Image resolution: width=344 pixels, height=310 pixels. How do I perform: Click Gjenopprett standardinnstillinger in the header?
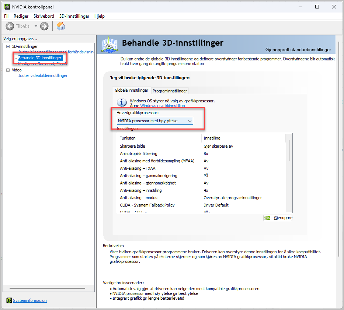pyautogui.click(x=298, y=50)
